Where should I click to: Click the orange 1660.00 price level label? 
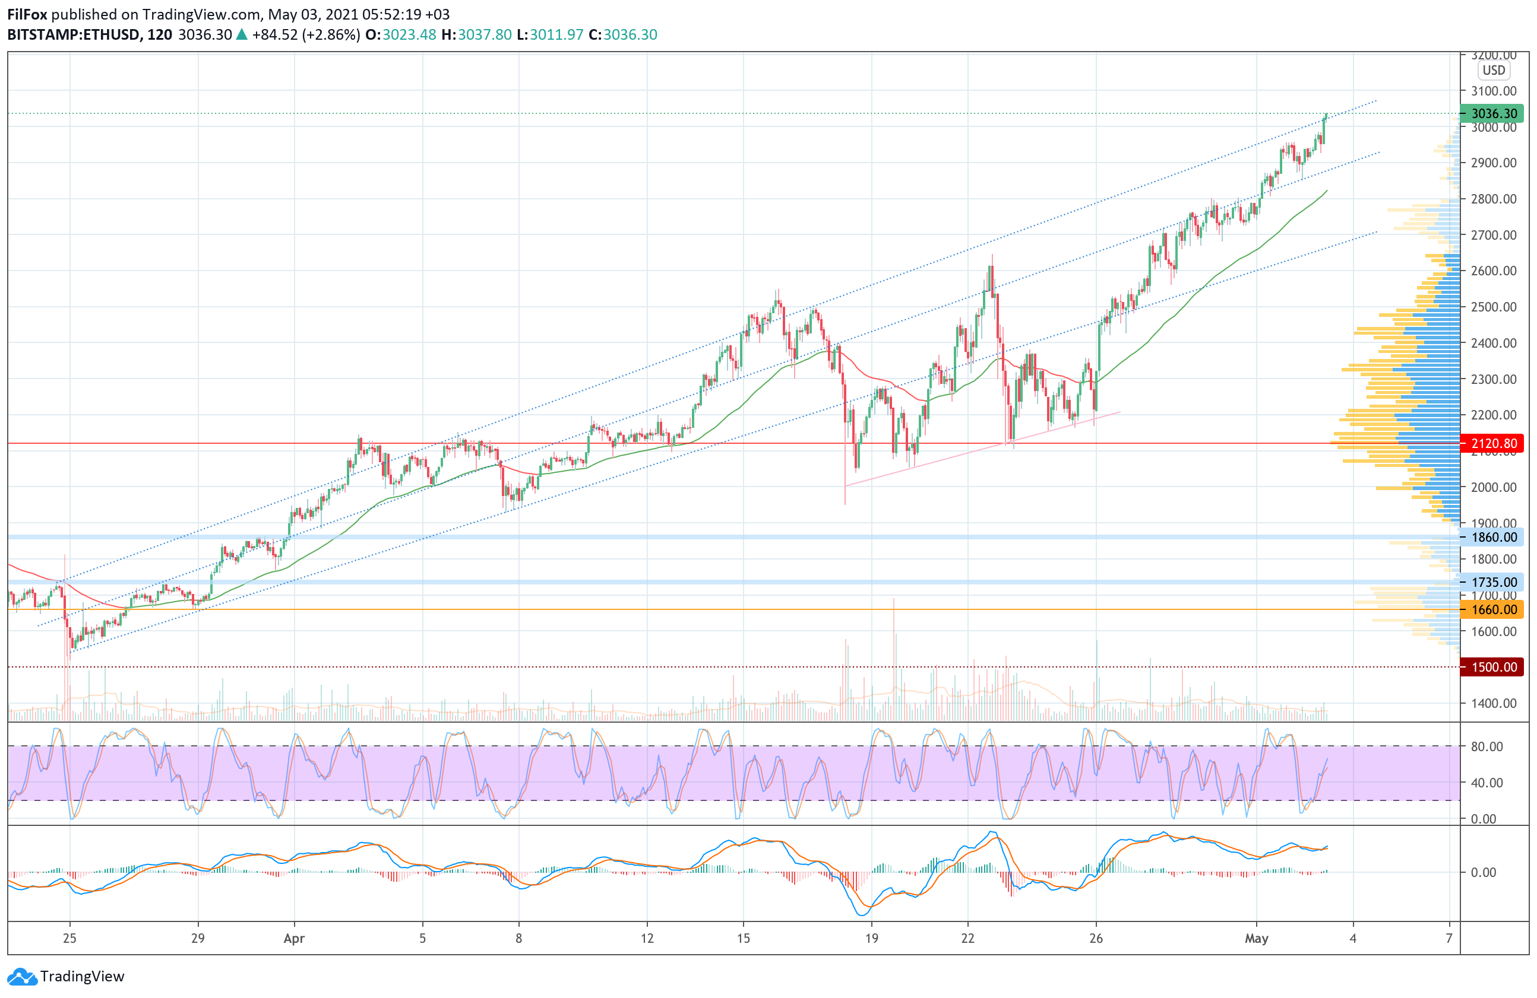[1493, 609]
